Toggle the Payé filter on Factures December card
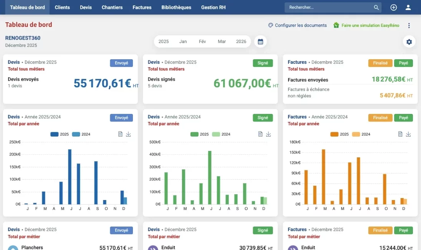Image resolution: width=421 pixels, height=250 pixels. pos(403,63)
